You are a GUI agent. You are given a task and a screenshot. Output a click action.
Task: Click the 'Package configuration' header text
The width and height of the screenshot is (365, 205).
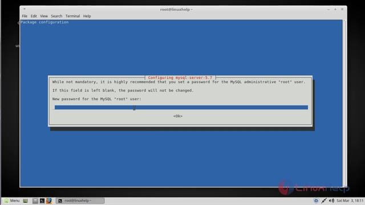pyautogui.click(x=44, y=22)
